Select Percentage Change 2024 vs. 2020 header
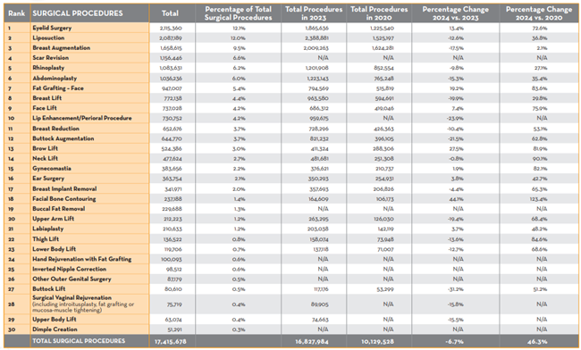This screenshot has width=581, height=350. tap(539, 13)
